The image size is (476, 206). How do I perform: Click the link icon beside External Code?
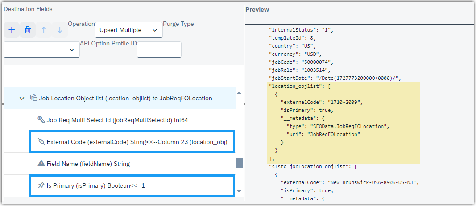coord(41,142)
